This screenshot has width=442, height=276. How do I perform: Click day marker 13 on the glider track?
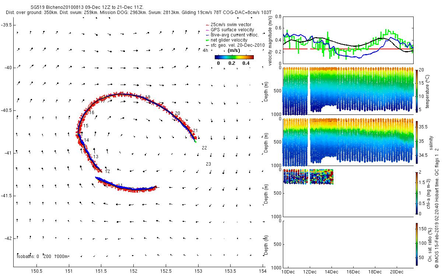click(96, 157)
